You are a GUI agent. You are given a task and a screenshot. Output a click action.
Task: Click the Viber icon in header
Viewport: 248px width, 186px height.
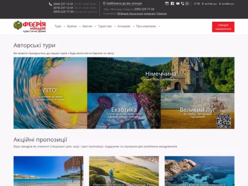182,4
